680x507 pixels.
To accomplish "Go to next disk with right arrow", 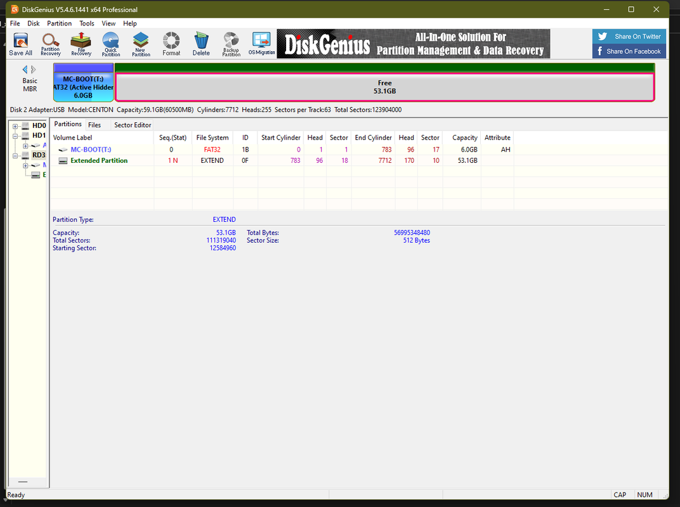I will coord(34,69).
